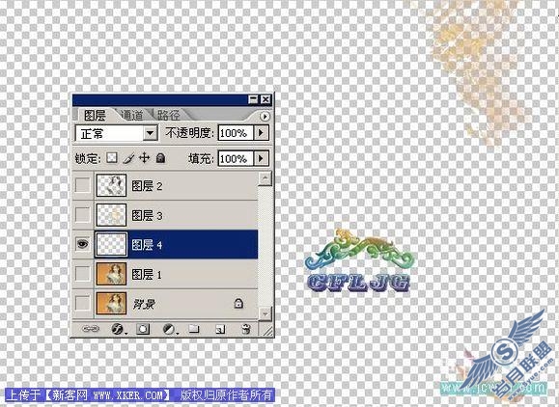Open the 不透明度 opacity slider arrow
This screenshot has height=407, width=559.
pos(261,133)
